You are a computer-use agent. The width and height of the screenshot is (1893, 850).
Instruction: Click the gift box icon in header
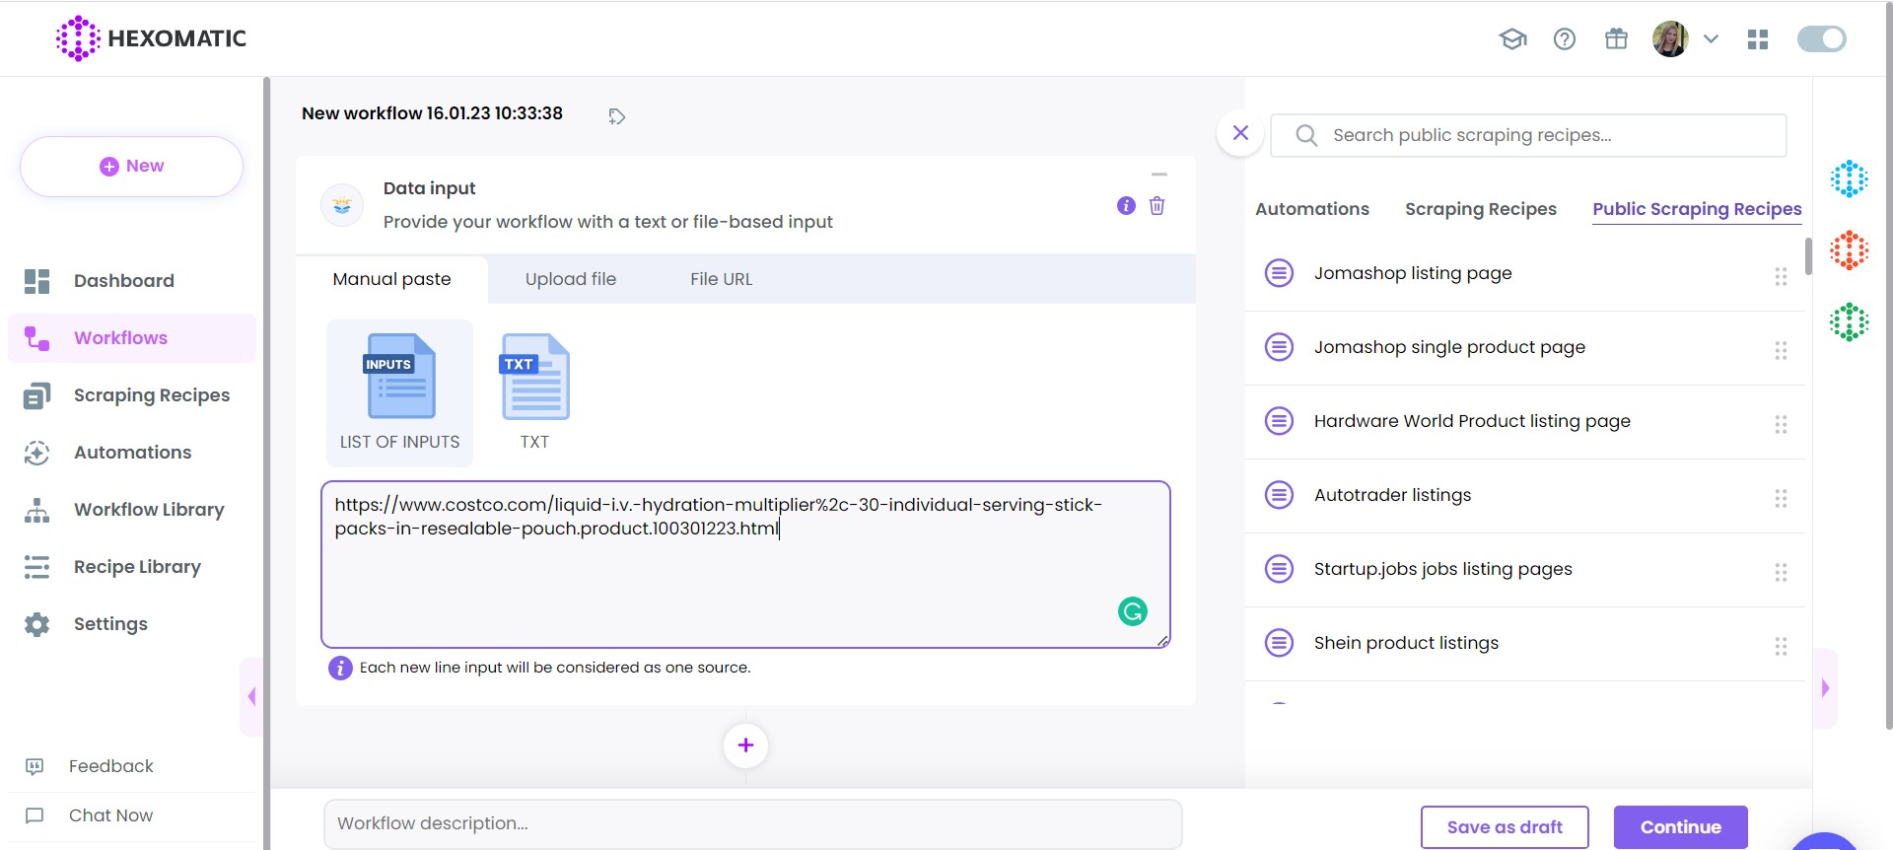[1616, 39]
